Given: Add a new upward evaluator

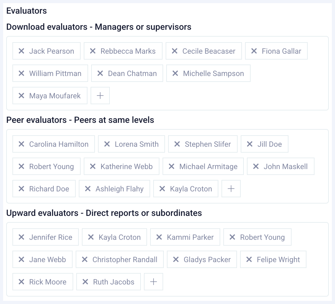Looking at the screenshot, I should (153, 282).
